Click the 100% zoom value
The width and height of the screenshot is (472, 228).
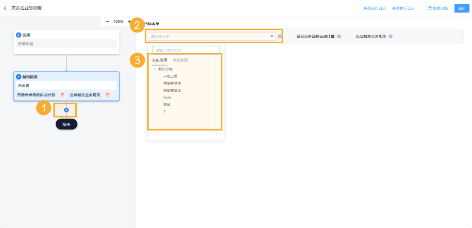click(x=118, y=21)
